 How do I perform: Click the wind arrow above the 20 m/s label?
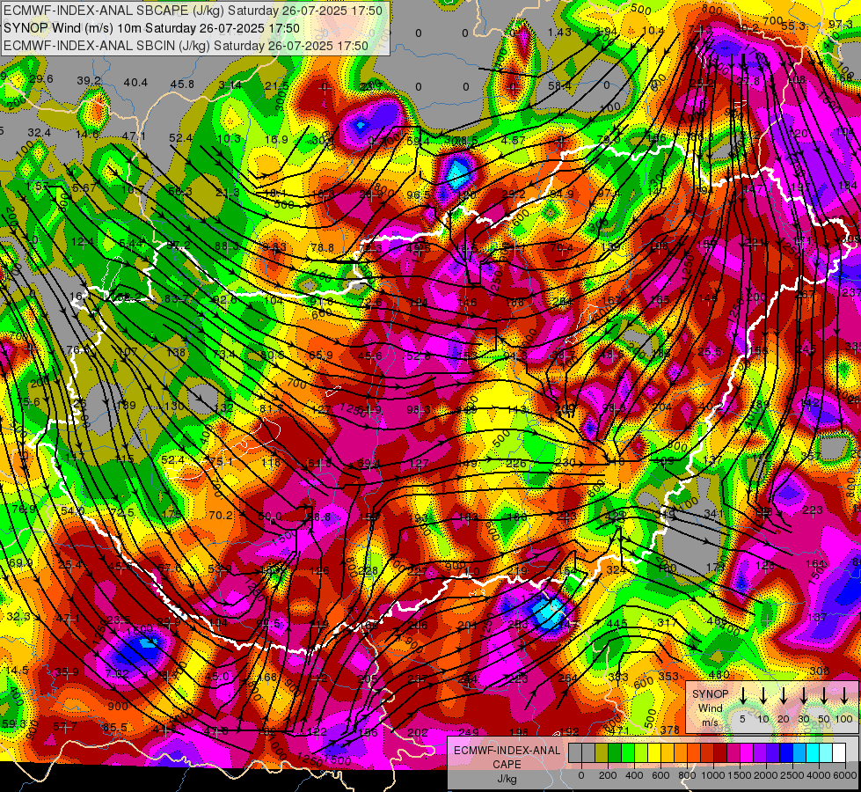coord(784,696)
